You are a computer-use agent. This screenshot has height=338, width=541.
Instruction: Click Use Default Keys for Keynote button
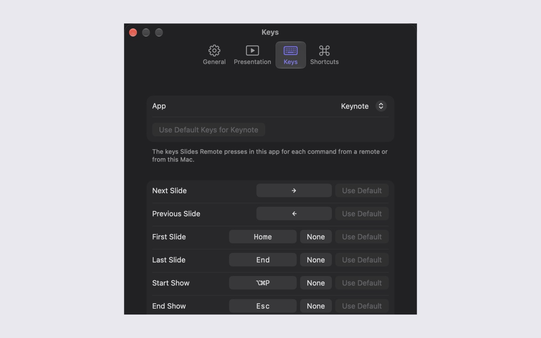click(209, 130)
